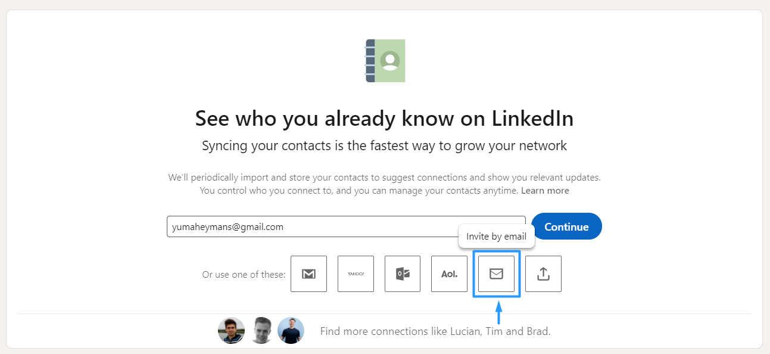
Task: Click the Gmail envelope icon button
Action: (x=308, y=274)
